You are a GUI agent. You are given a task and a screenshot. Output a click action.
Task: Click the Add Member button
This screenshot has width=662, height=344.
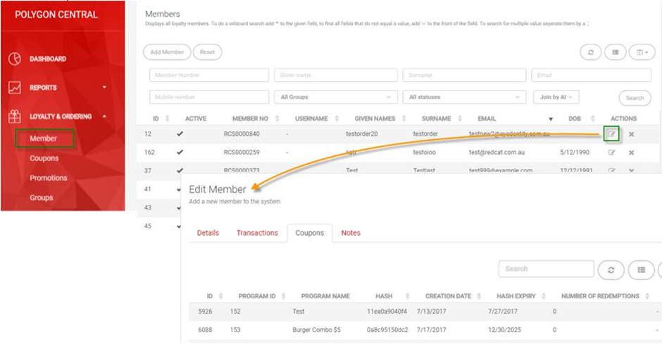pos(167,52)
